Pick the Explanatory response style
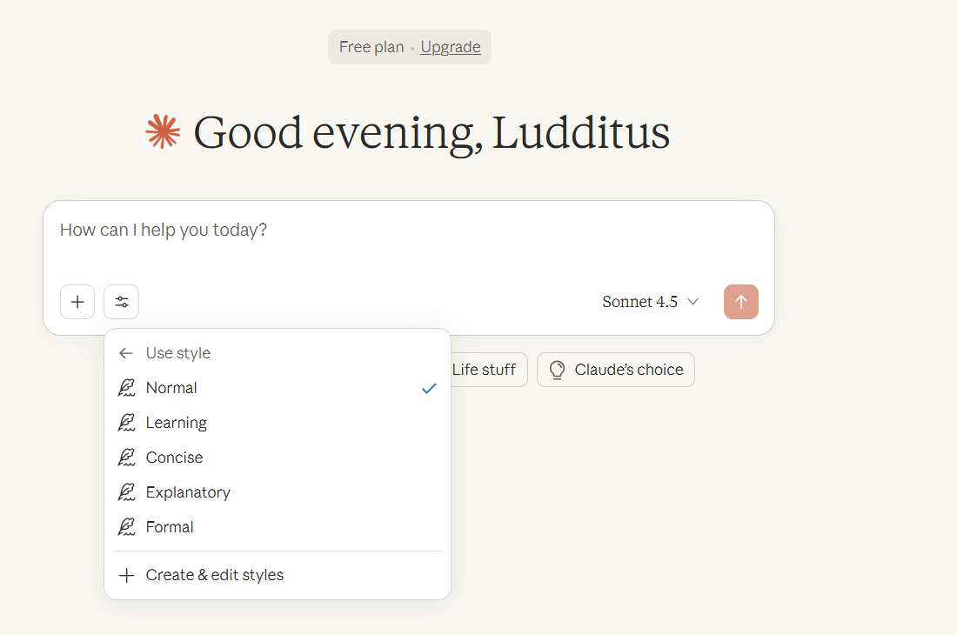 [189, 492]
